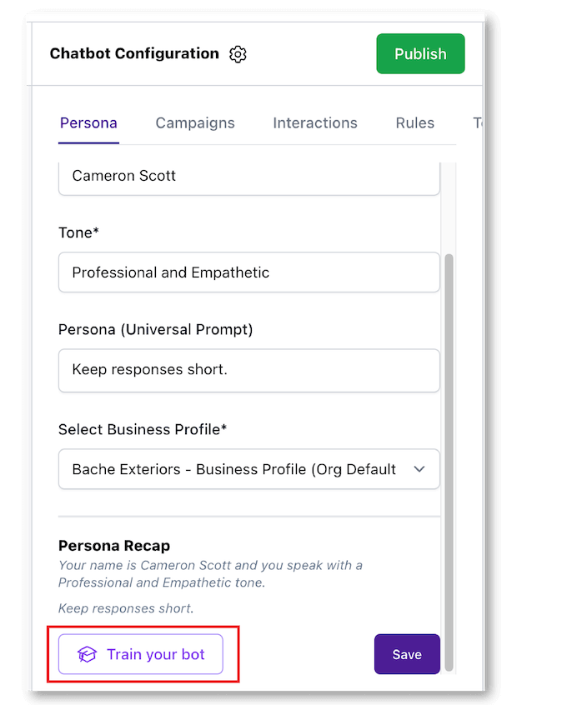The height and width of the screenshot is (705, 567).
Task: Click the Persona Recap summary text
Action: tap(208, 573)
